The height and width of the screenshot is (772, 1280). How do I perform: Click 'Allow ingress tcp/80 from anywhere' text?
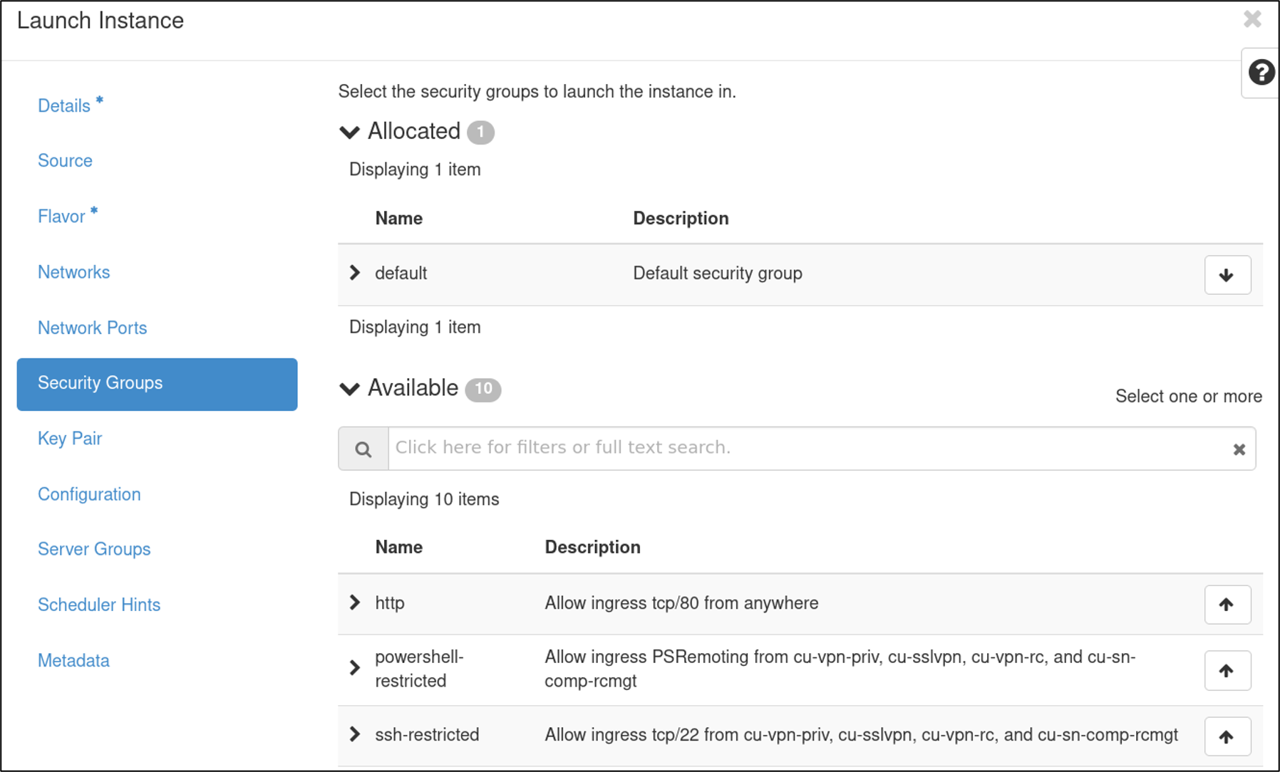681,603
